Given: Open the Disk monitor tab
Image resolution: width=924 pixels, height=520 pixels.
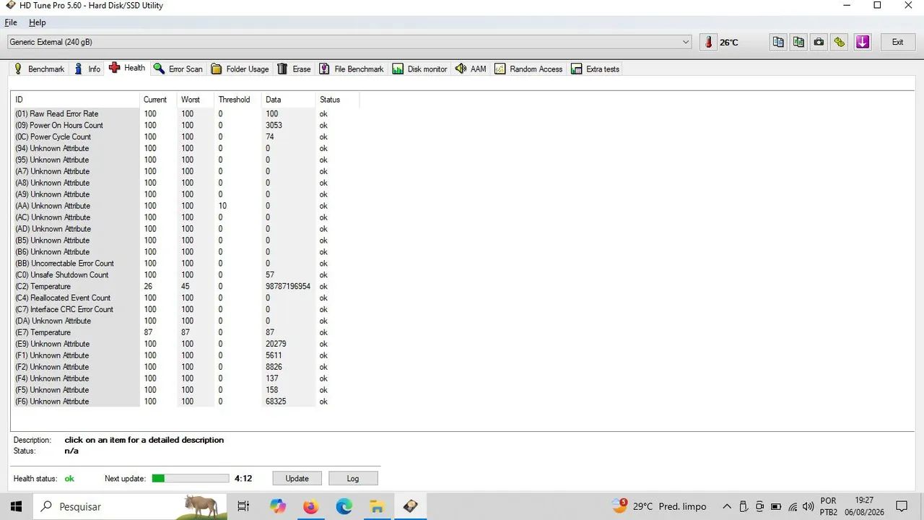Looking at the screenshot, I should coord(419,69).
